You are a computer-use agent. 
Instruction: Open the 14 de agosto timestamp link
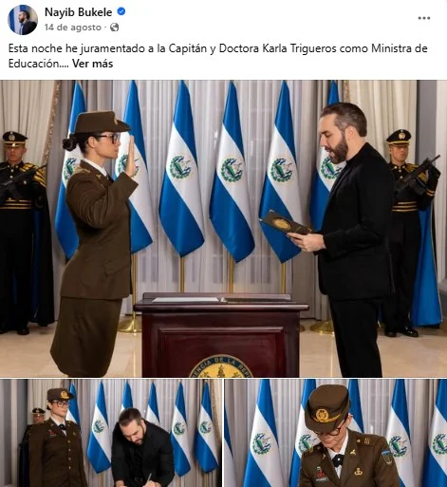pyautogui.click(x=73, y=28)
